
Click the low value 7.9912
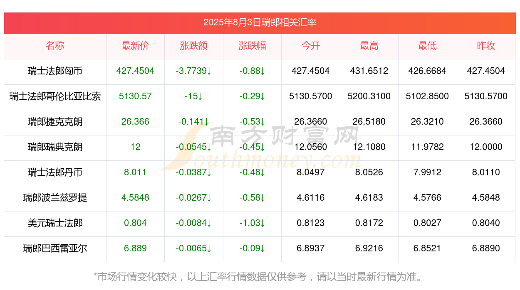click(x=427, y=172)
